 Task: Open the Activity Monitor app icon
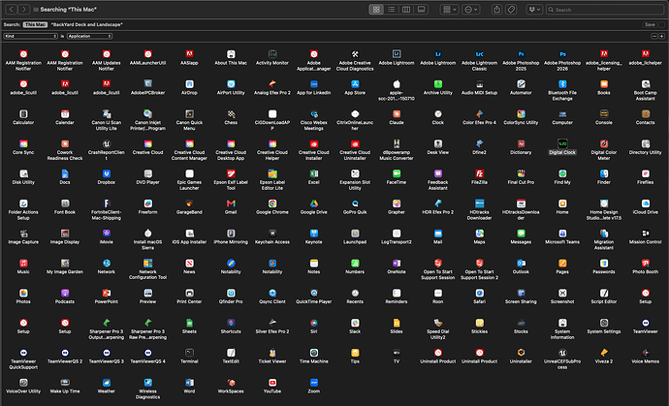[x=272, y=54]
